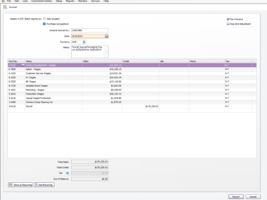
Task: Click the Tax details arrow icon
Action: [x=67, y=173]
